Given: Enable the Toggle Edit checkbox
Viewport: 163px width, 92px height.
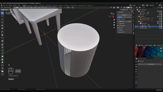Looking at the screenshot, I should click(118, 24).
